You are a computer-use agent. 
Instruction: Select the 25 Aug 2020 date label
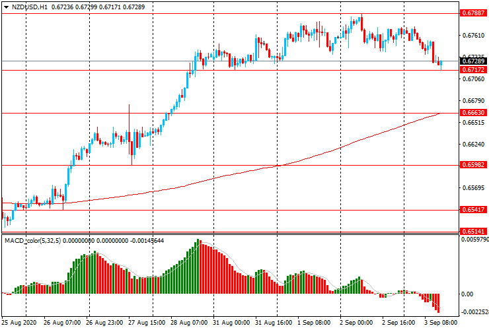click(x=19, y=323)
